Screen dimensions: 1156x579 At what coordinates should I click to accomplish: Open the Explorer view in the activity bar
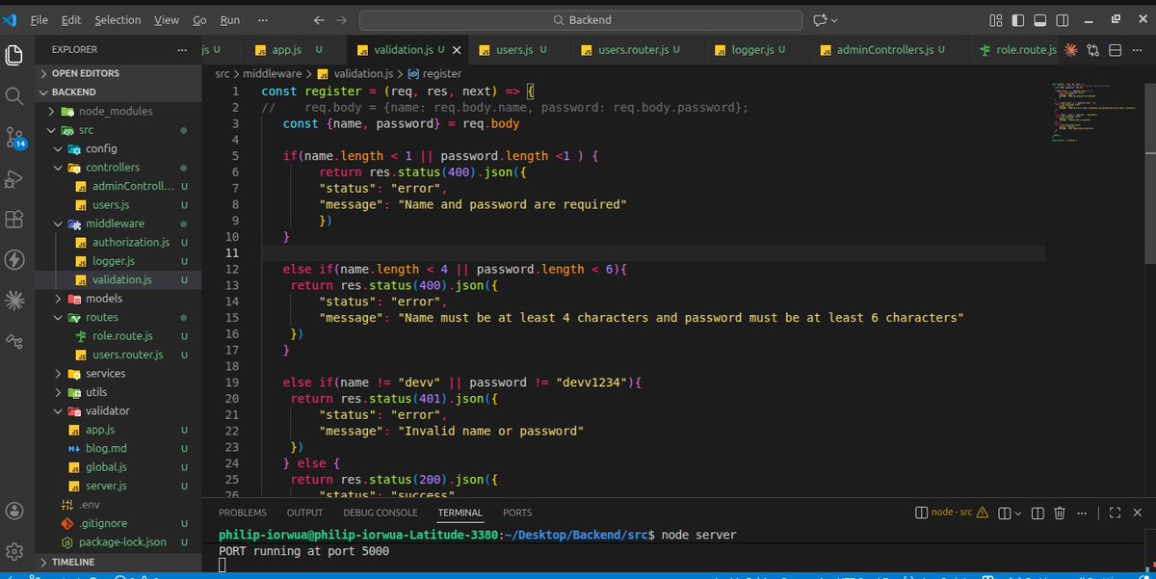click(x=14, y=55)
